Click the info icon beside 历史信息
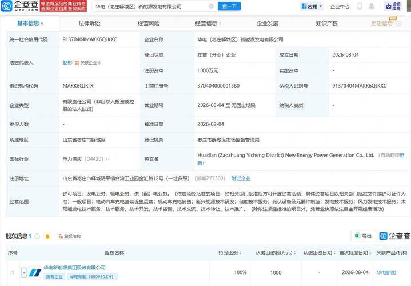411x286 pixels. pyautogui.click(x=398, y=23)
